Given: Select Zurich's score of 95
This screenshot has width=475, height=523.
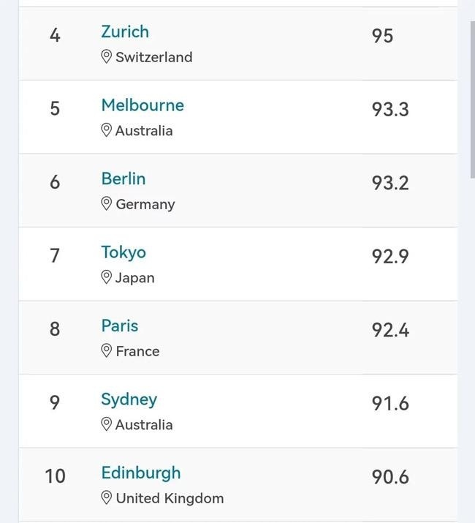Looking at the screenshot, I should tap(382, 36).
